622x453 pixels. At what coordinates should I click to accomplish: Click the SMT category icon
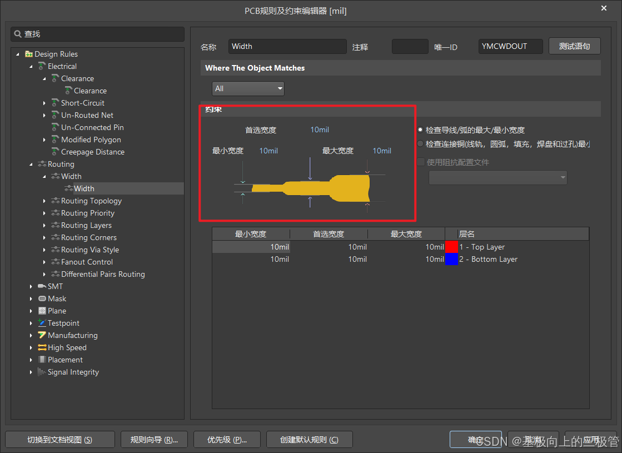(x=42, y=286)
